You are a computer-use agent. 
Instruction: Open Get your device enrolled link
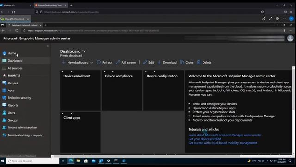point(204,139)
